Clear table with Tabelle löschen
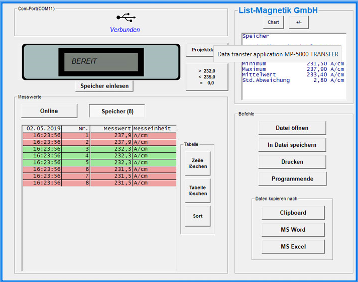The height and width of the screenshot is (282, 358). 198,191
